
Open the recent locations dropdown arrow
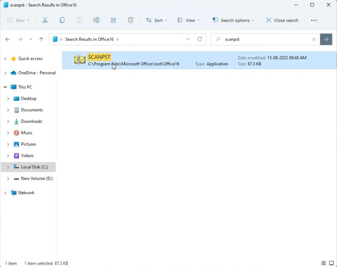31,39
